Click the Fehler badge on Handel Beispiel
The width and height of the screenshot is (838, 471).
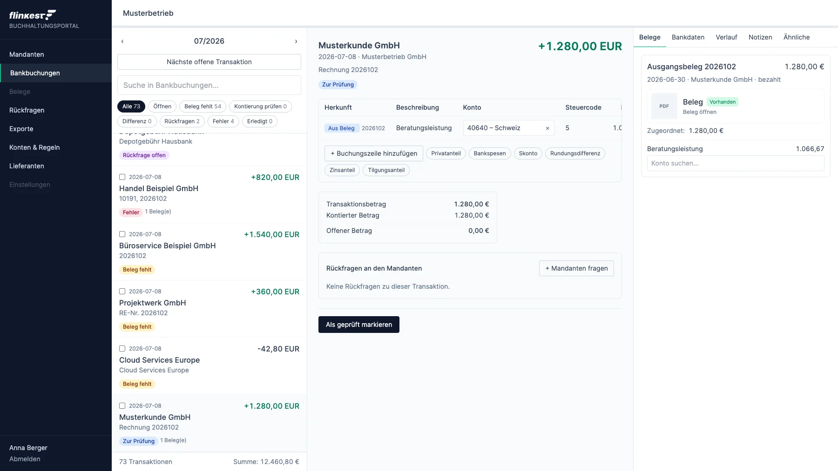pyautogui.click(x=131, y=212)
